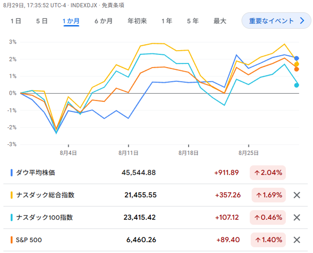The height and width of the screenshot is (253, 313).
Task: Select the 1日 time range tab
Action: pos(16,21)
